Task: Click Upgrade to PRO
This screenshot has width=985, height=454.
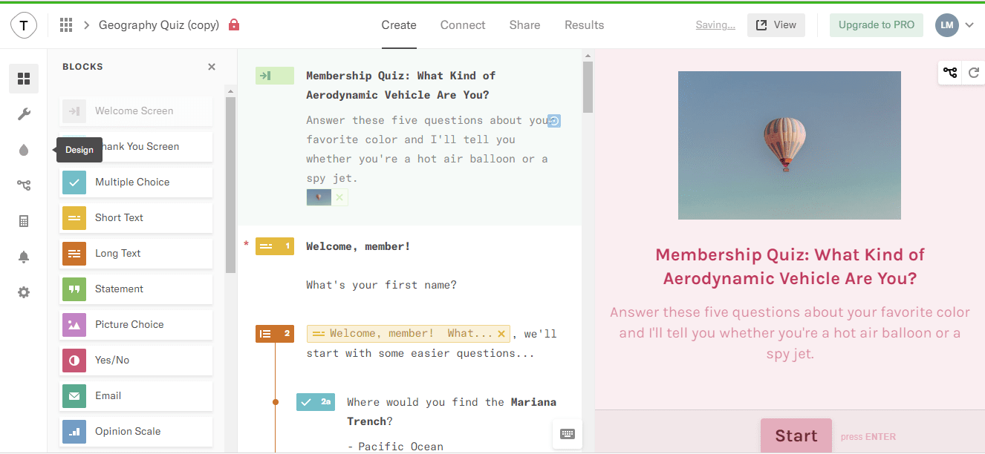Action: 877,25
